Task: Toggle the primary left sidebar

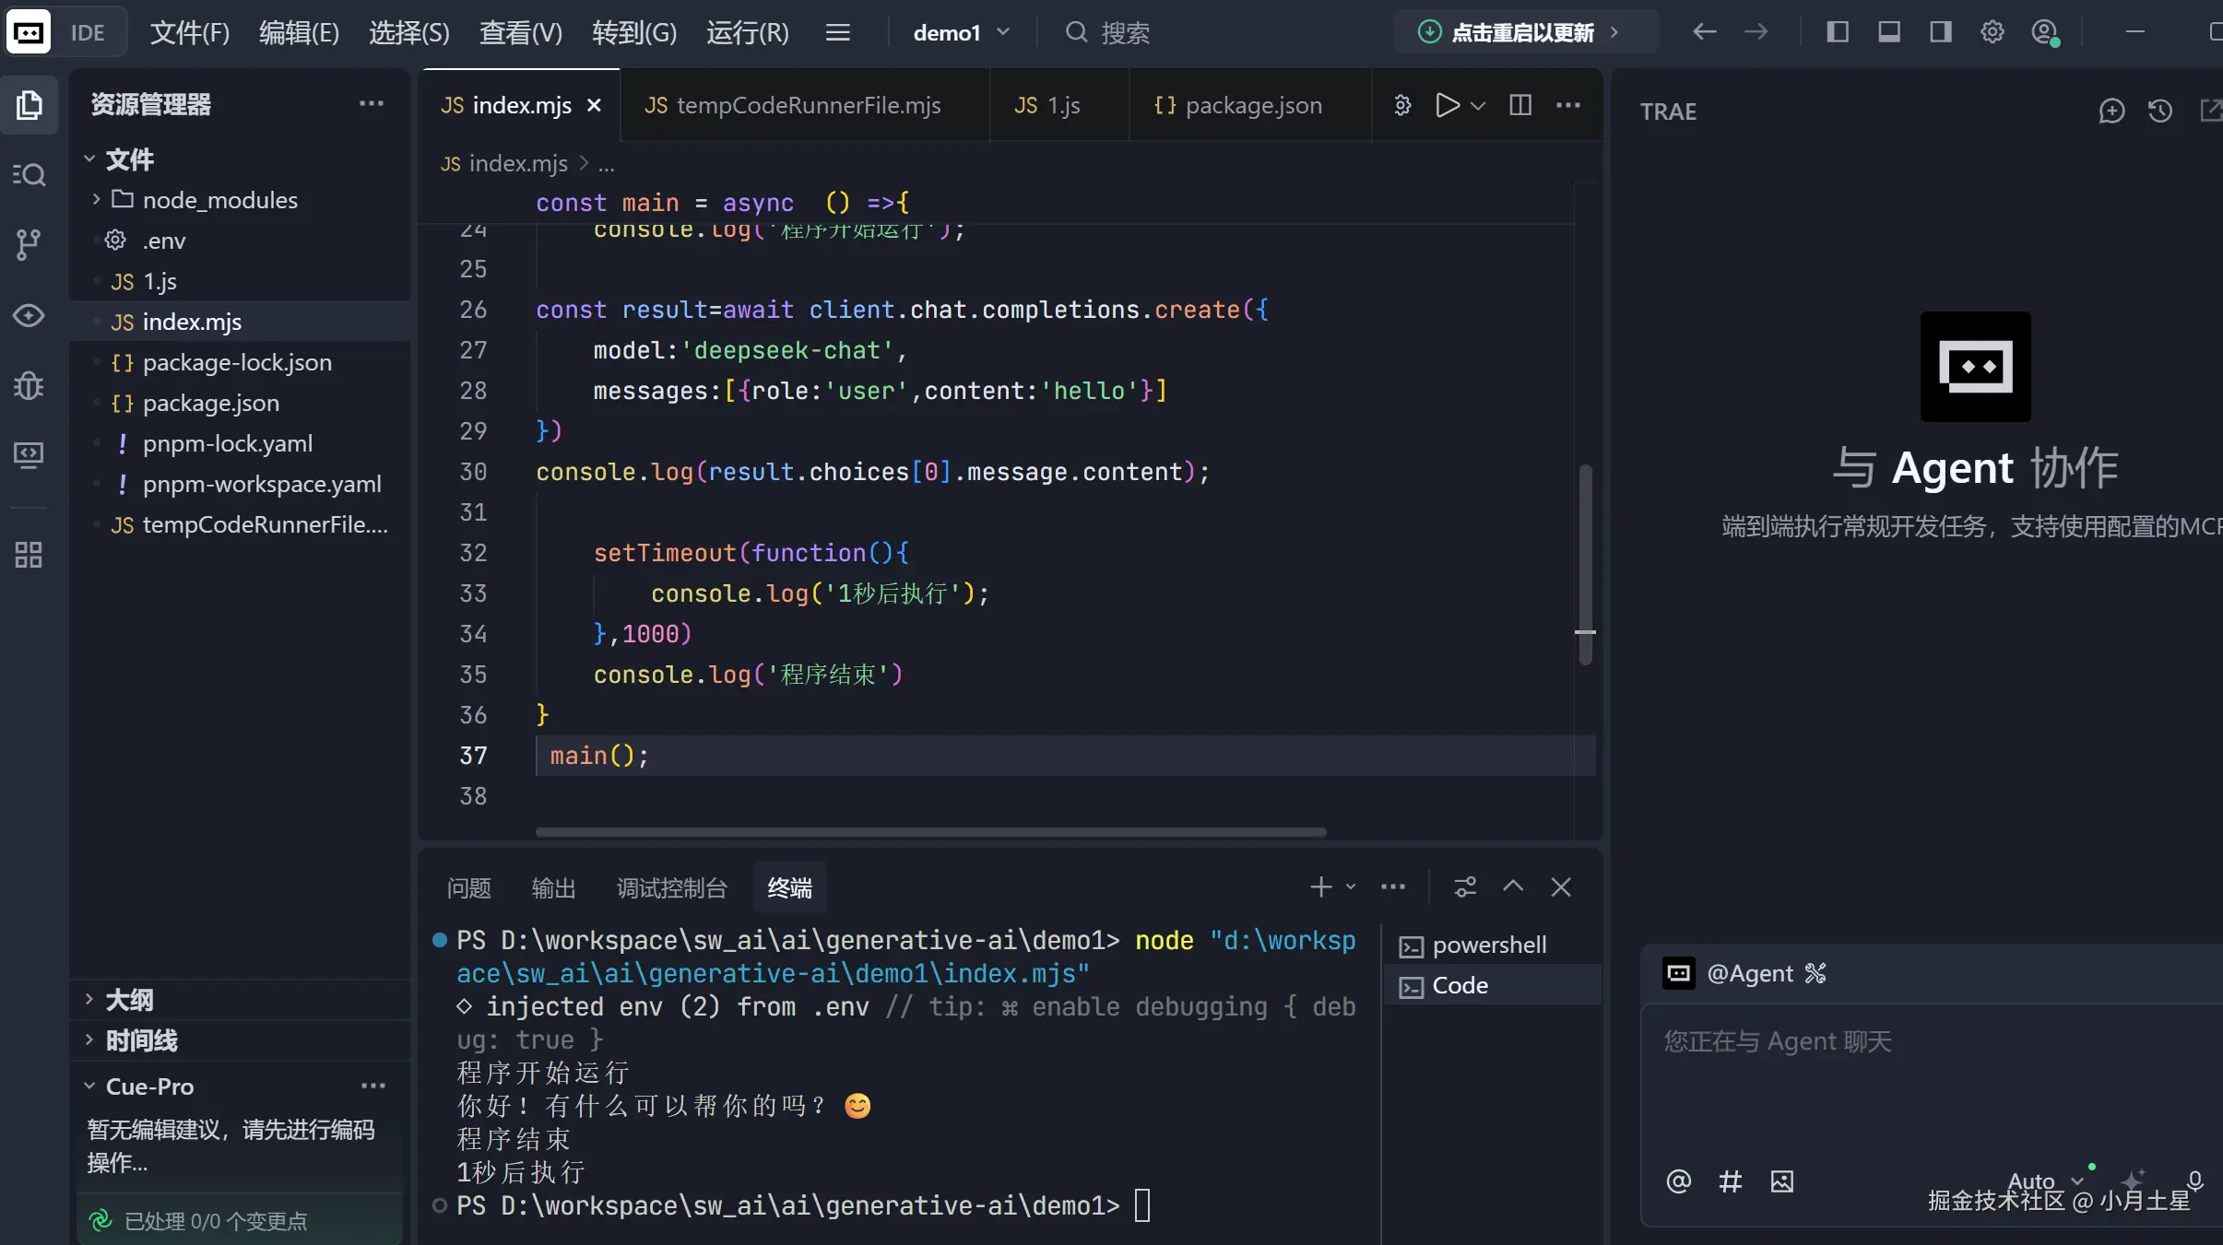Action: click(1837, 32)
